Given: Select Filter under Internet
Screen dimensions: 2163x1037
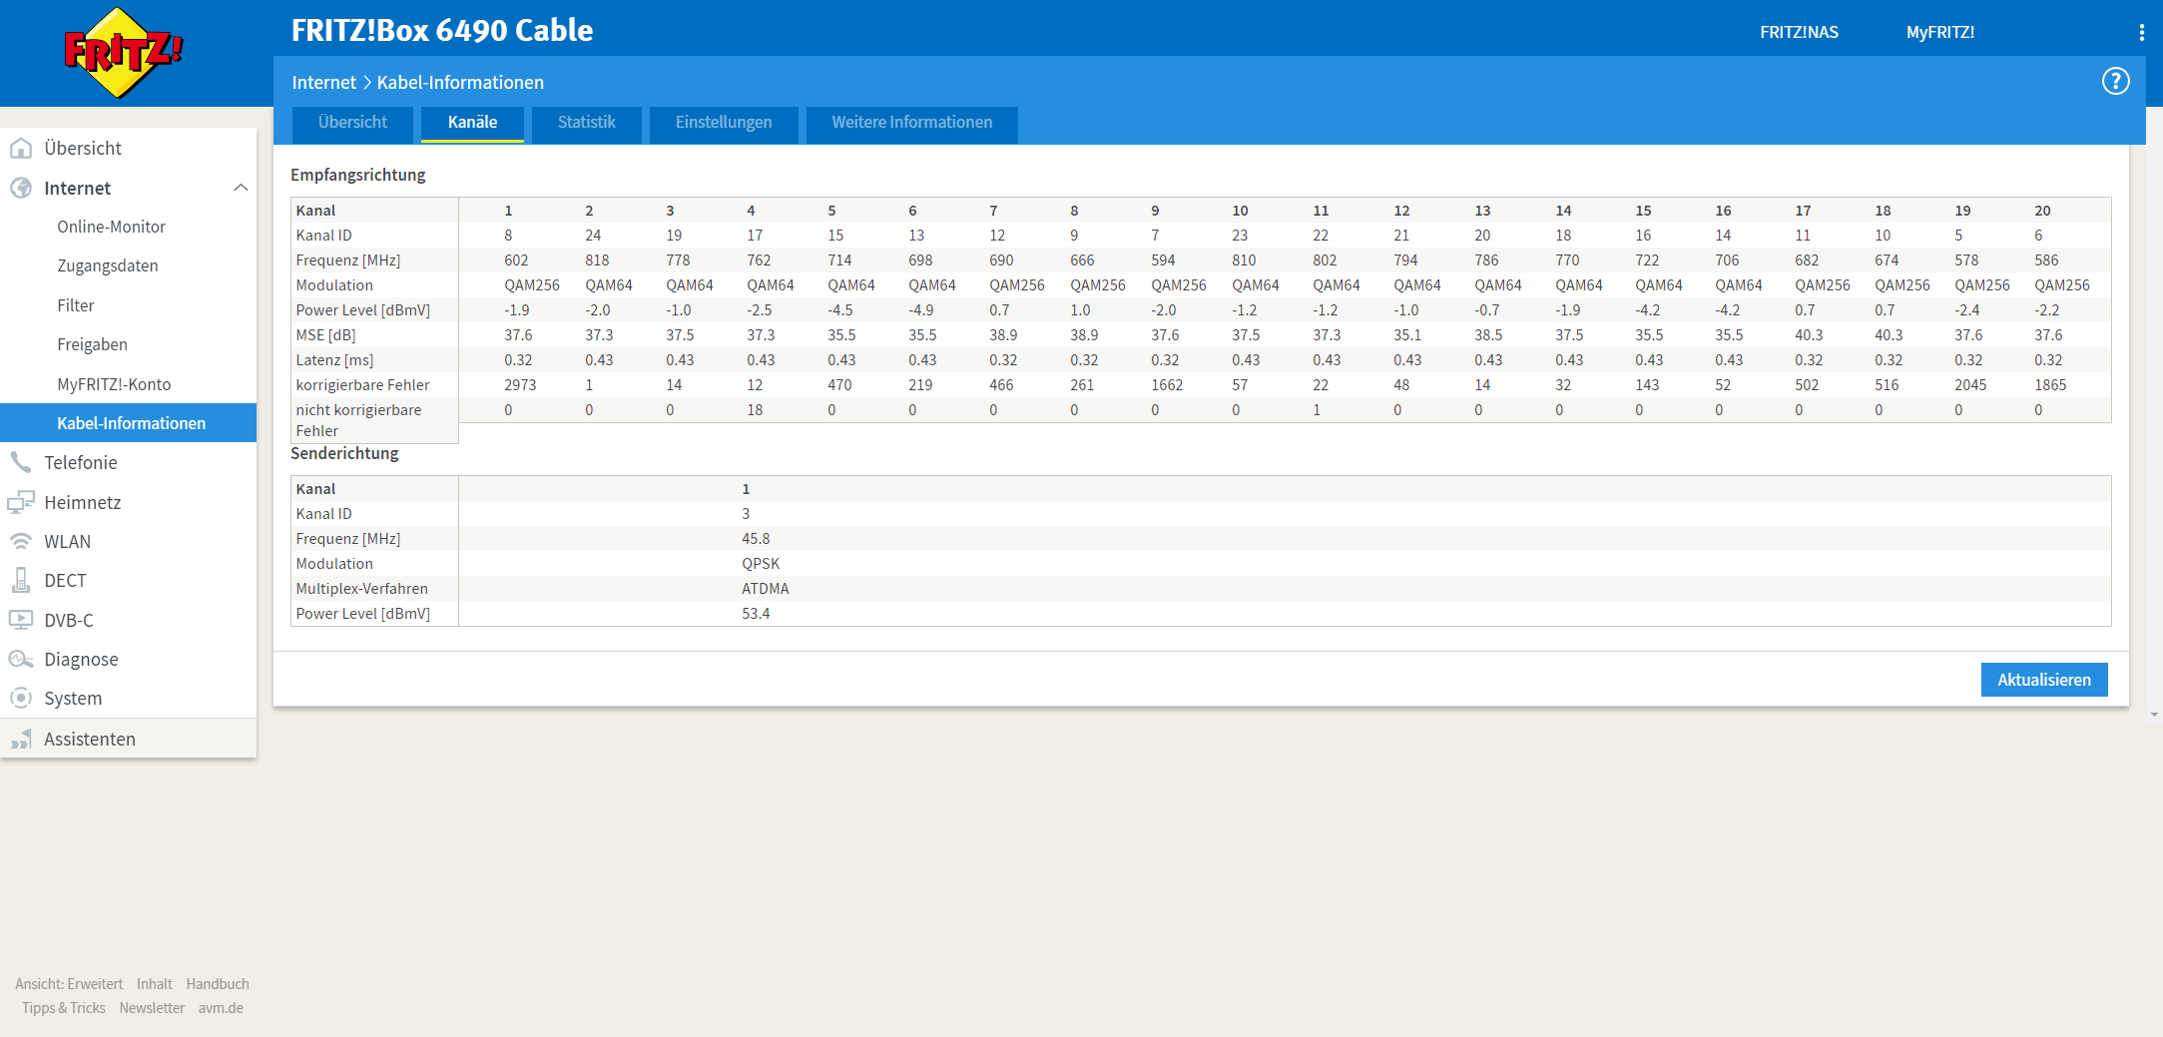Looking at the screenshot, I should click(76, 305).
